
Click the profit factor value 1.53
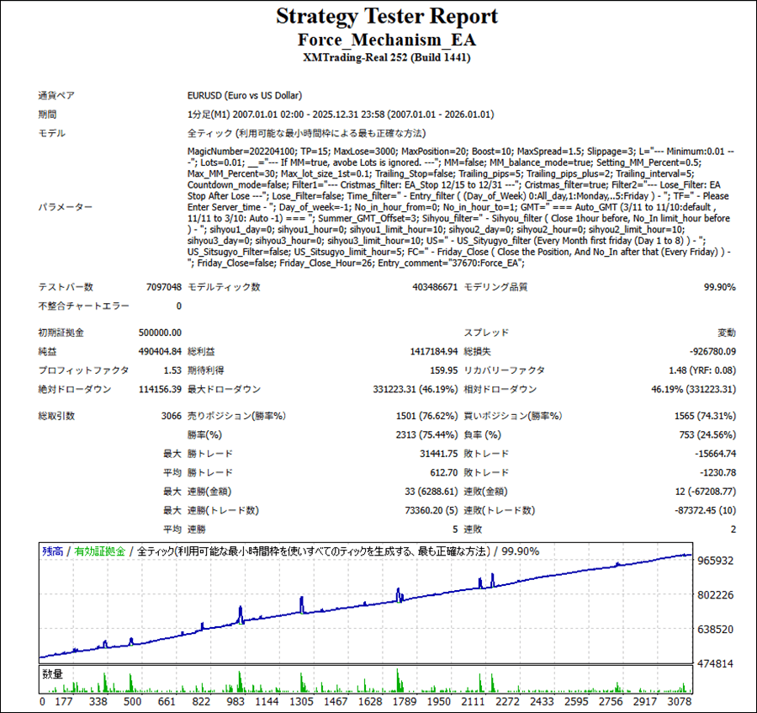point(170,370)
